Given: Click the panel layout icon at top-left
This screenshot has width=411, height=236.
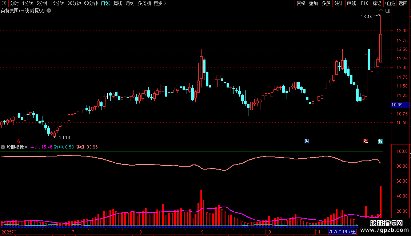Looking at the screenshot, I should coord(4,3).
